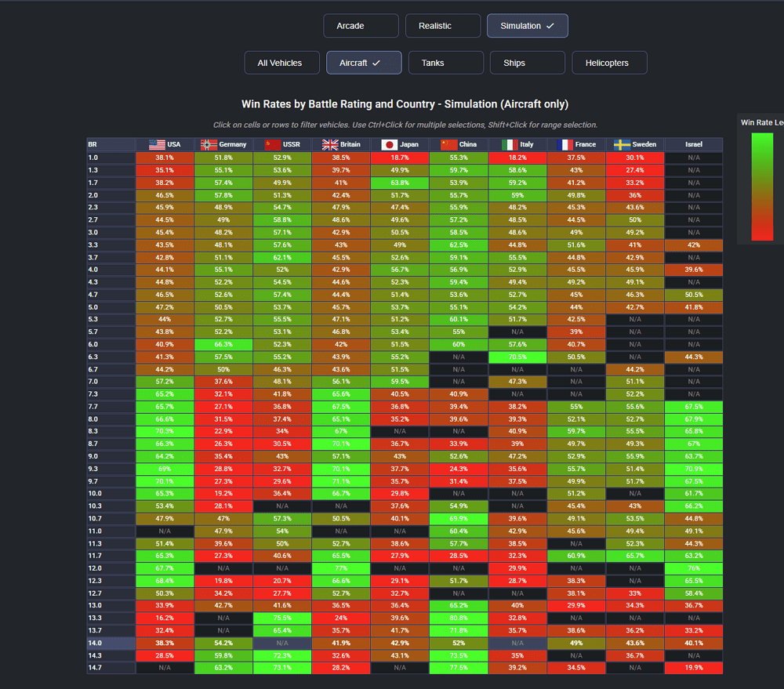
Task: Switch to Arcade game mode
Action: click(x=361, y=26)
